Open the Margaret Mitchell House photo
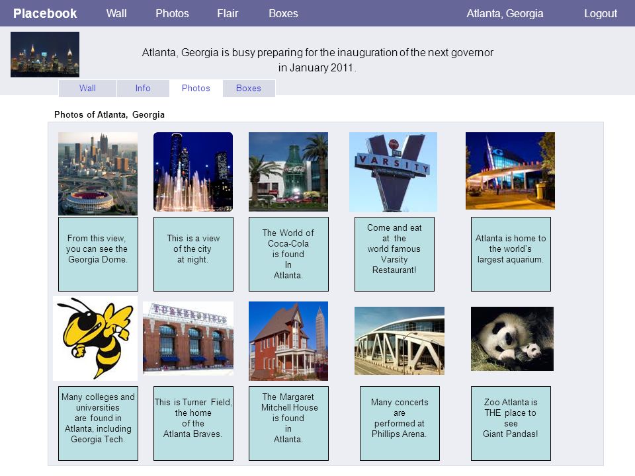The width and height of the screenshot is (635, 476). (x=288, y=341)
